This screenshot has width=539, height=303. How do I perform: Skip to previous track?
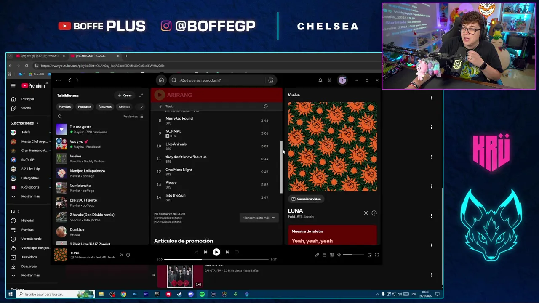(x=205, y=252)
